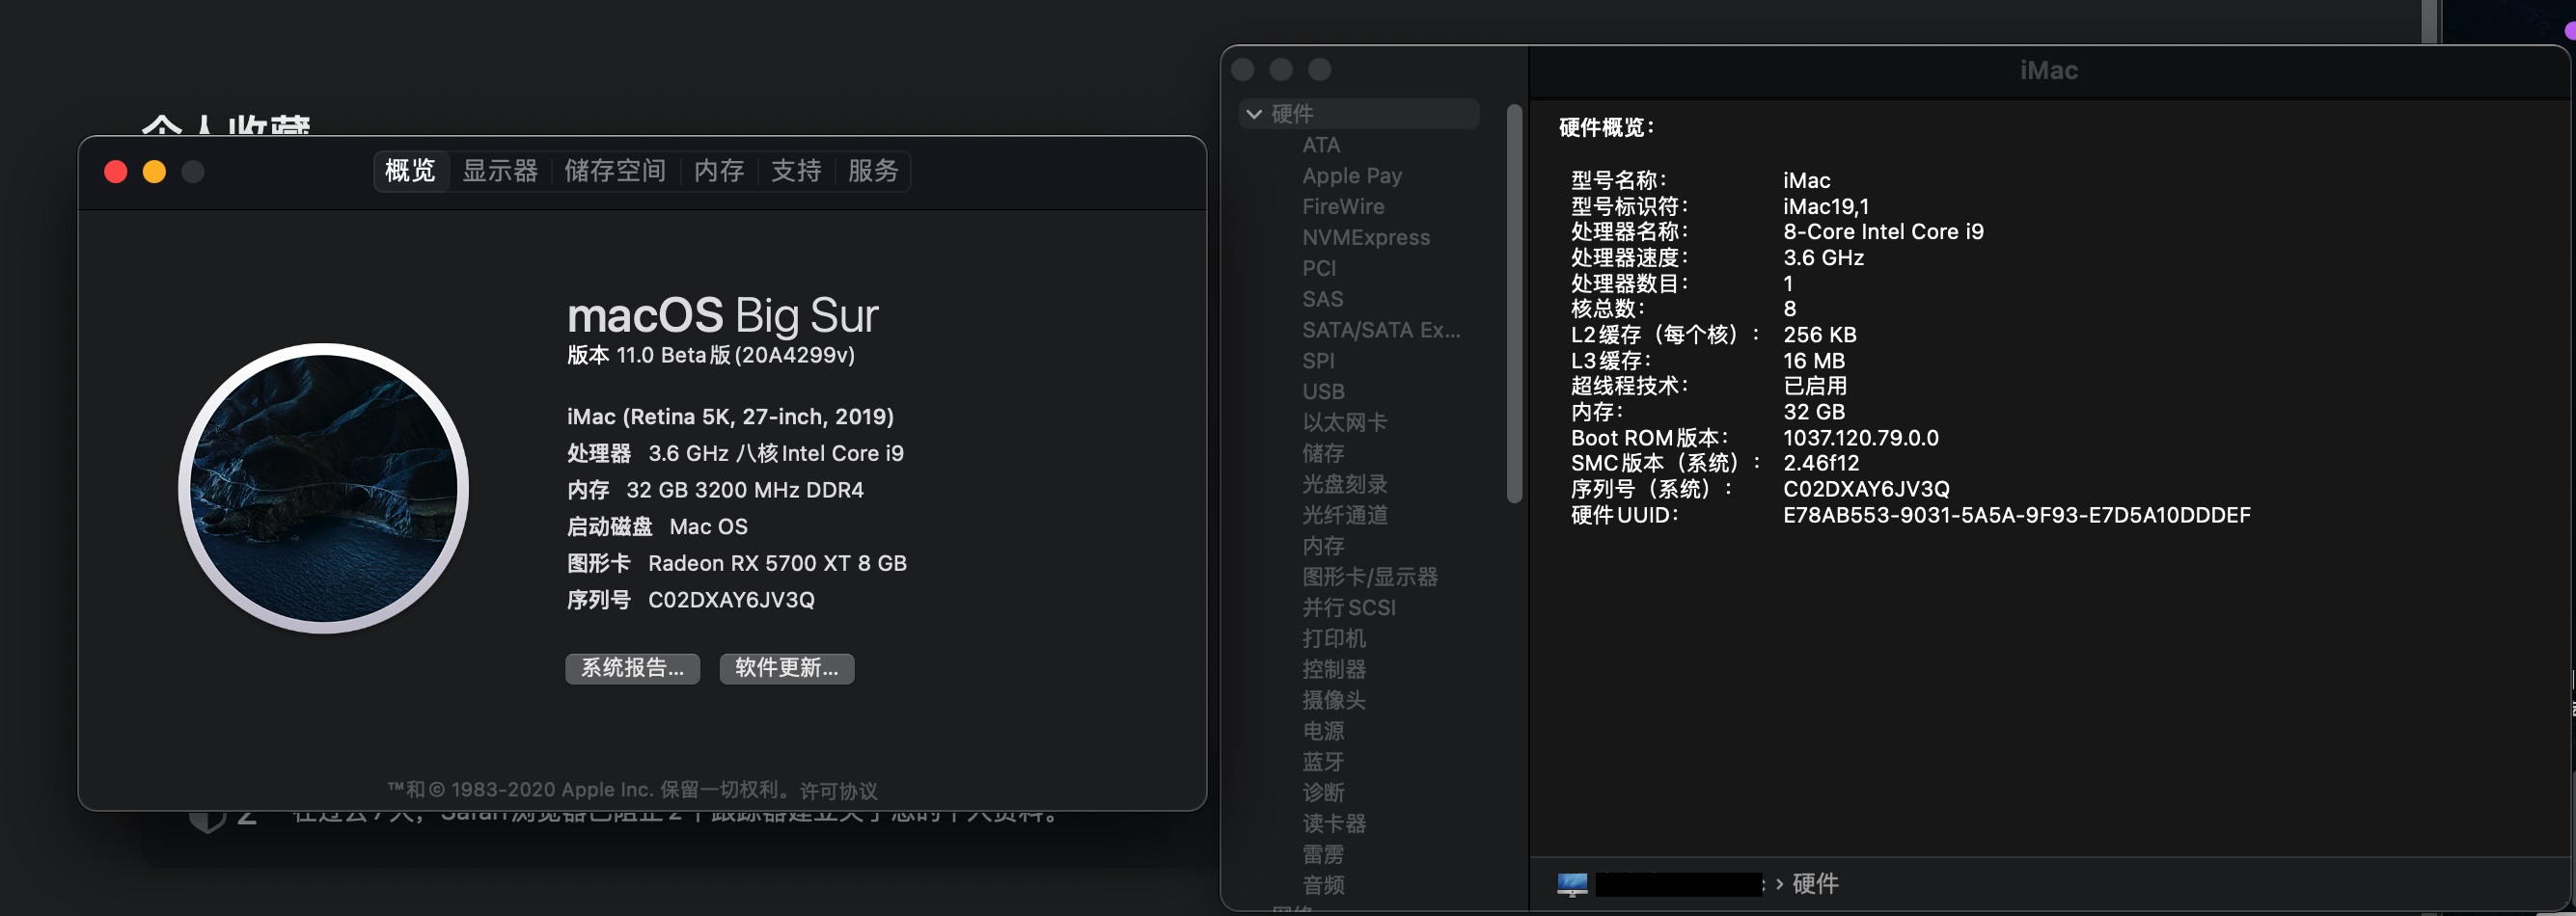2576x916 pixels.
Task: Click graphics text Radeon RX 5700 XT 8 GB
Action: pos(777,563)
